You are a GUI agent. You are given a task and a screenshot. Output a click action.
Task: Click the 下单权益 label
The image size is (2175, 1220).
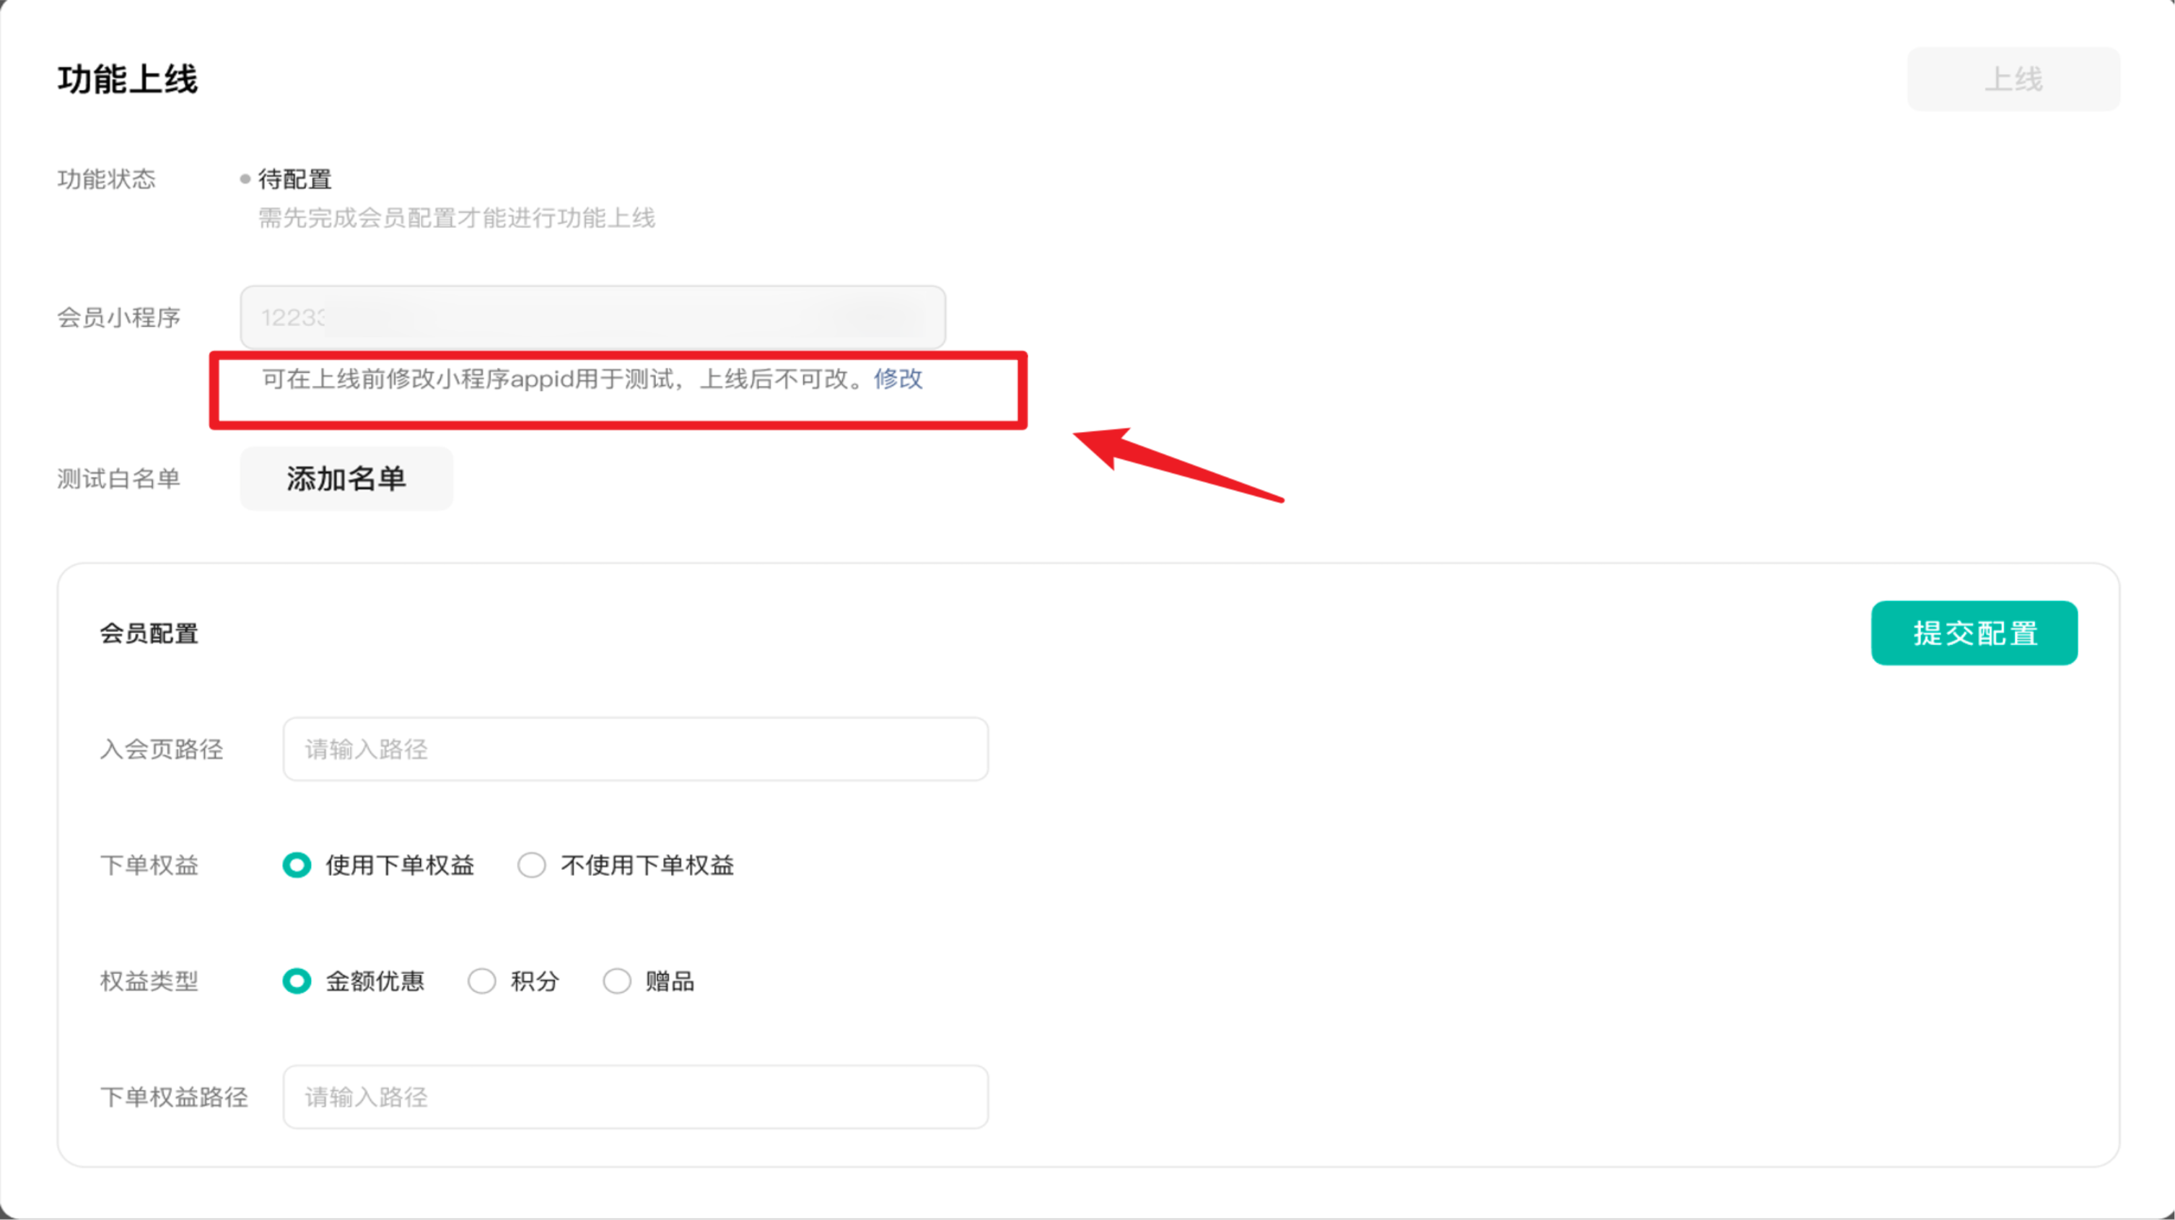(149, 865)
